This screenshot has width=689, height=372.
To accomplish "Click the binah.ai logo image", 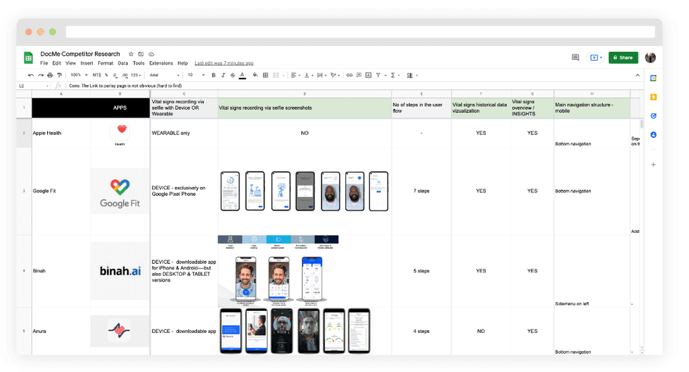I will point(120,271).
